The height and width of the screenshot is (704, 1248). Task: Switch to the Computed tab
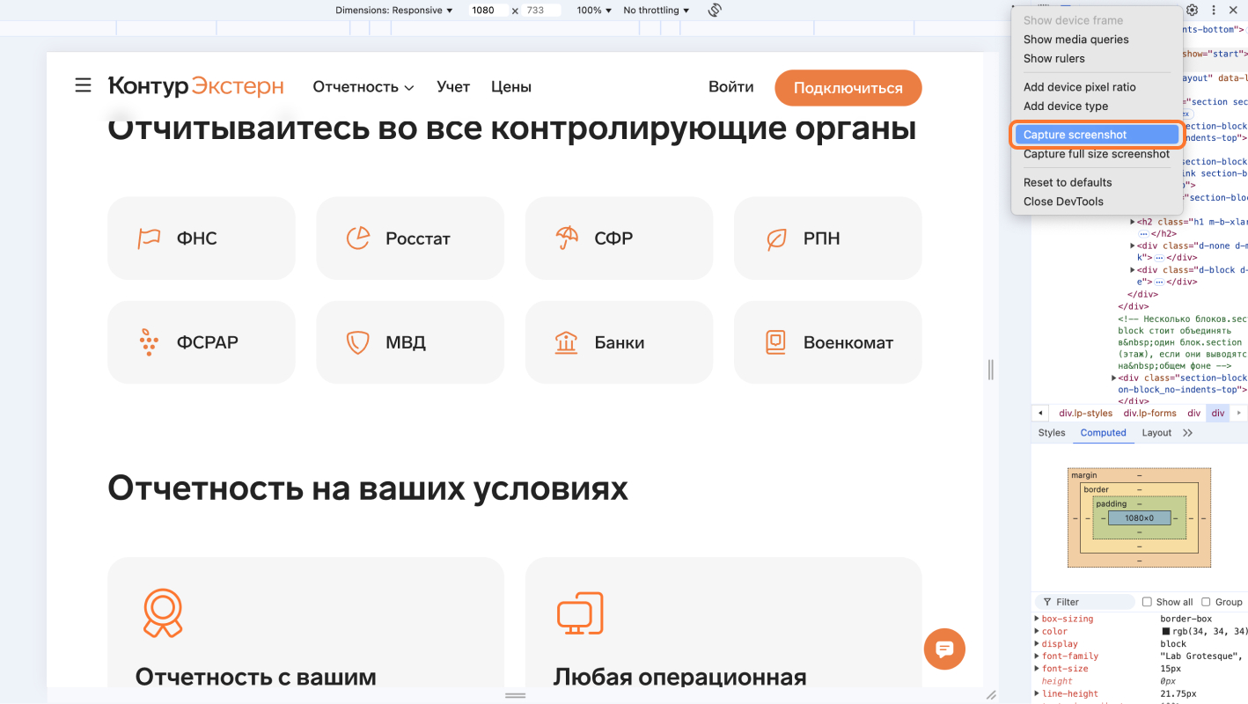click(1103, 433)
